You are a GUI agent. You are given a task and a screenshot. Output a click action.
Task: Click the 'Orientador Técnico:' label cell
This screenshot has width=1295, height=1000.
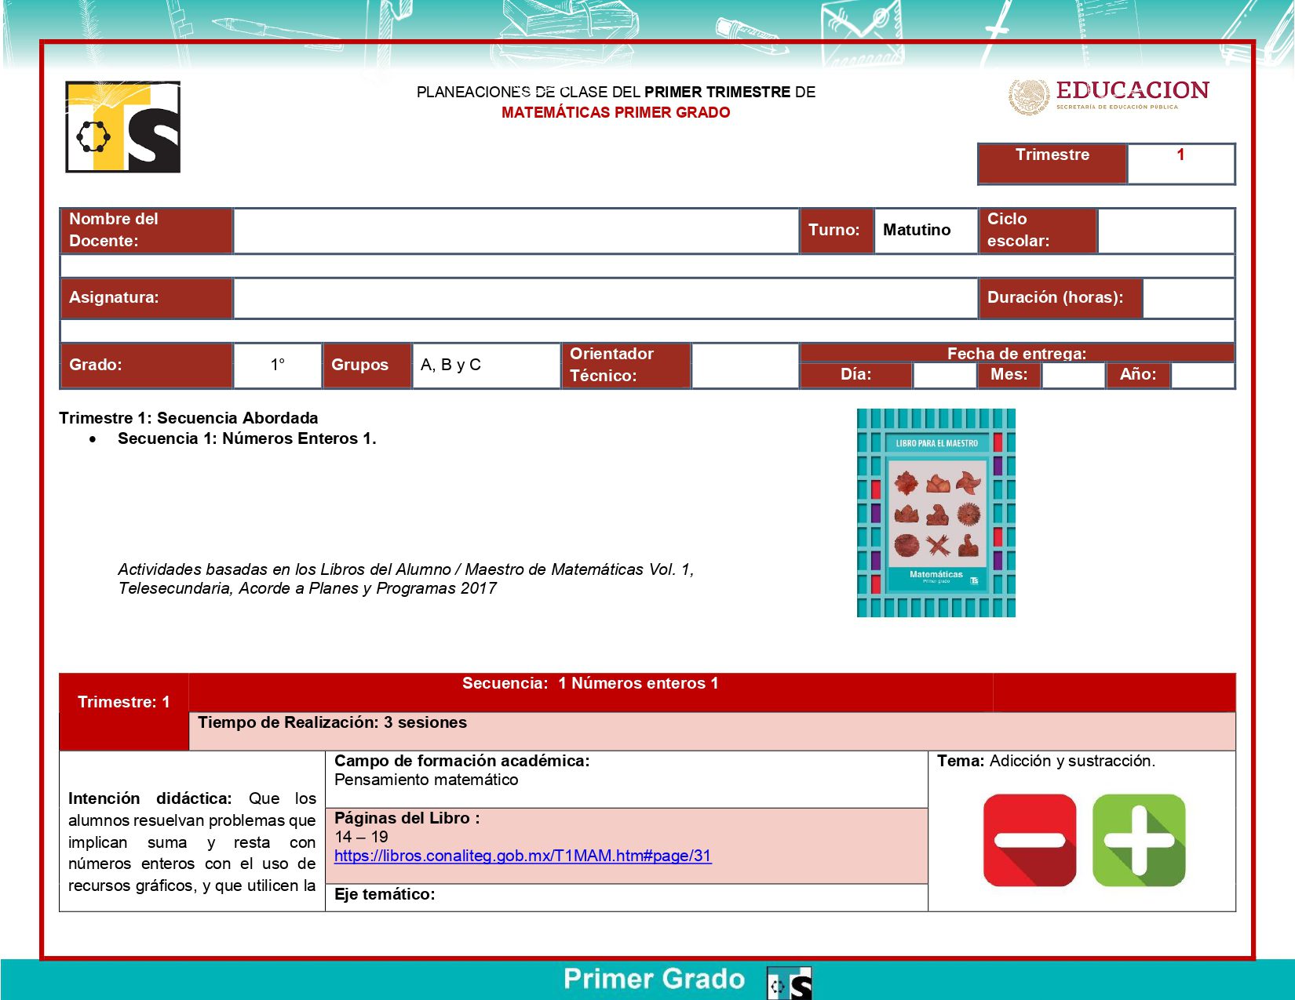pos(626,365)
